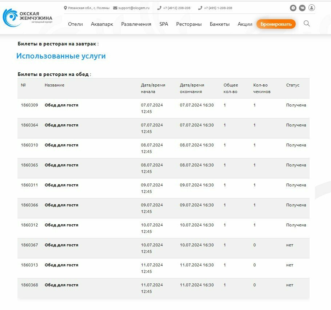The width and height of the screenshot is (331, 310).
Task: Click the phone icon by +7 (495) number
Action: pyautogui.click(x=200, y=8)
